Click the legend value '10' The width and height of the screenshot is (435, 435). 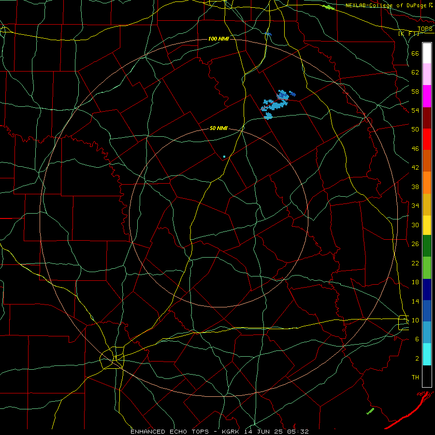point(415,320)
